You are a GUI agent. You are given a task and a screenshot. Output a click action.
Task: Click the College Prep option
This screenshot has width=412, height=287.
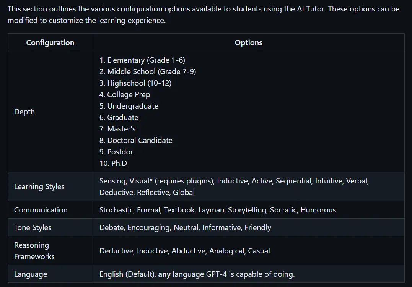129,94
